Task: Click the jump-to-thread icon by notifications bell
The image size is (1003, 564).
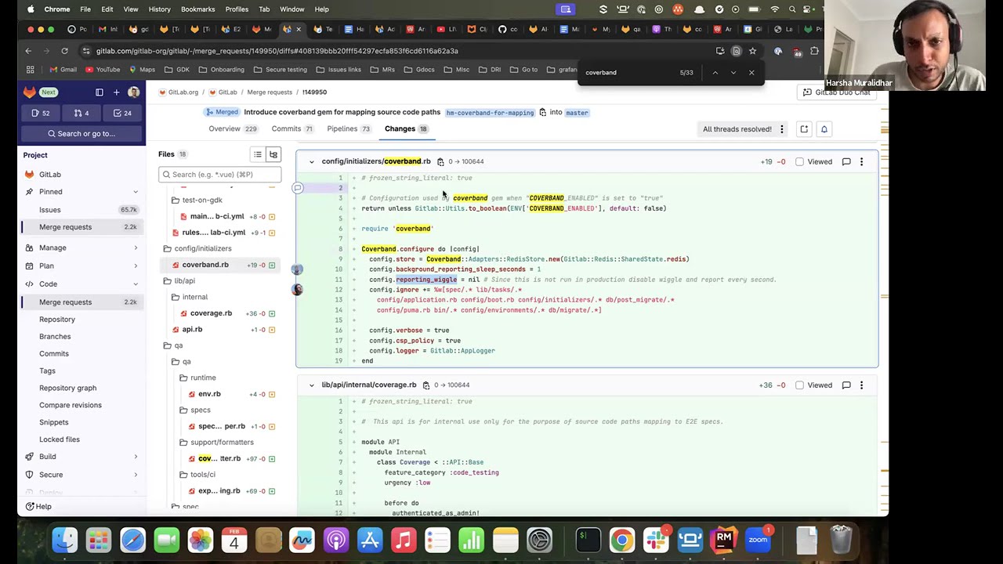Action: click(x=804, y=129)
